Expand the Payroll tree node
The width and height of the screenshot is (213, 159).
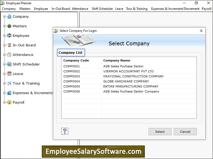tap(4, 103)
